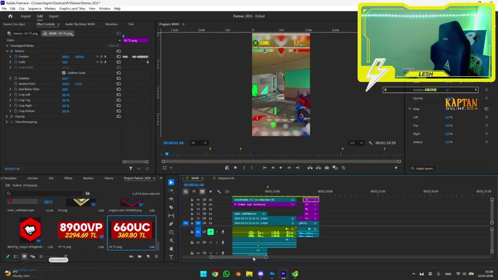The height and width of the screenshot is (280, 498).
Task: Expand the Opacity effect
Action: point(7,116)
